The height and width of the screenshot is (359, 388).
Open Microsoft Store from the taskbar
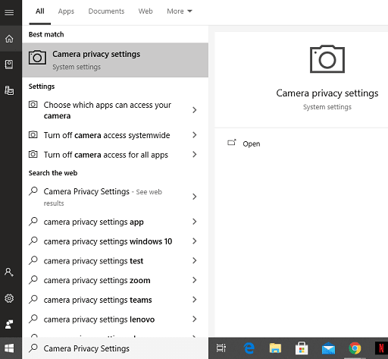[x=302, y=348]
